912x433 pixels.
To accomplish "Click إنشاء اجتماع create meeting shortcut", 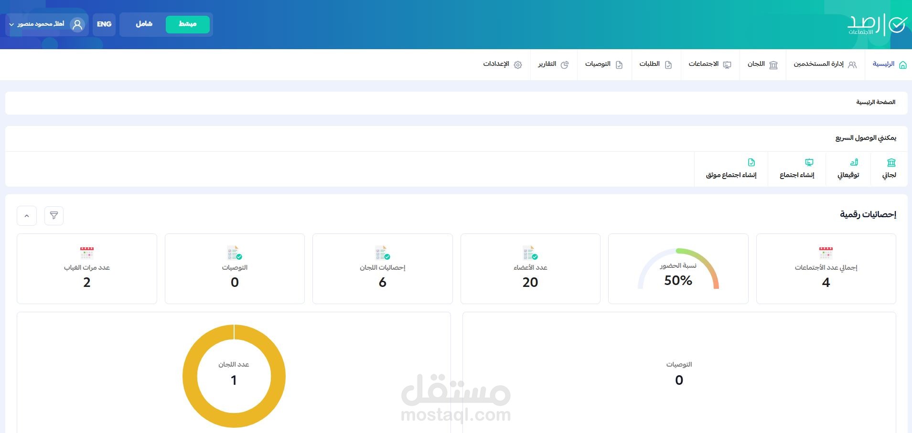I will tap(797, 169).
